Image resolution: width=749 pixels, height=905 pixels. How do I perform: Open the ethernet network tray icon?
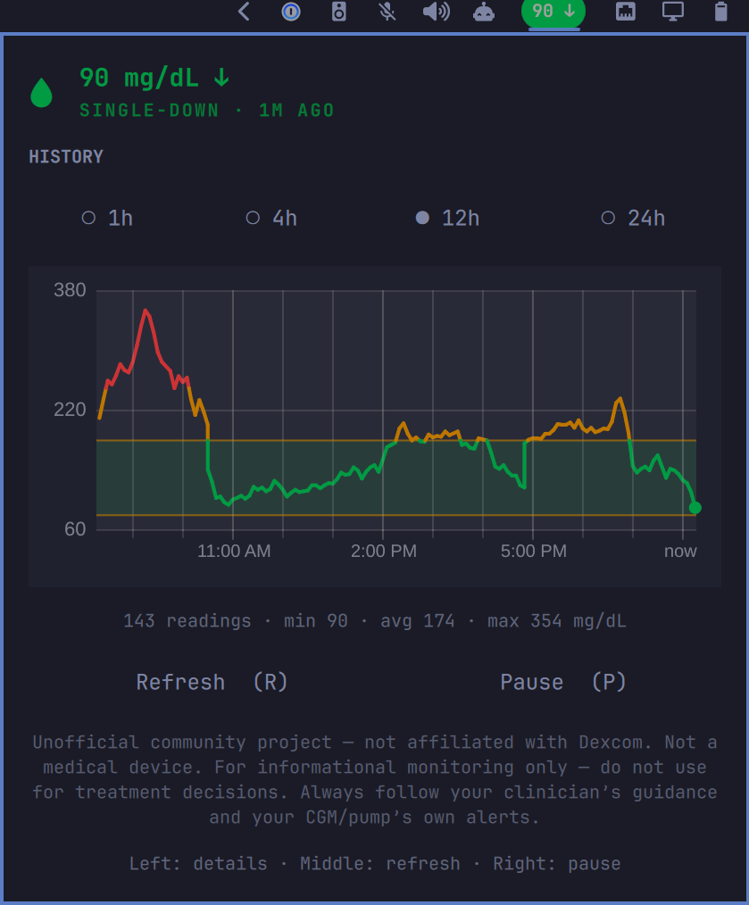(x=626, y=12)
